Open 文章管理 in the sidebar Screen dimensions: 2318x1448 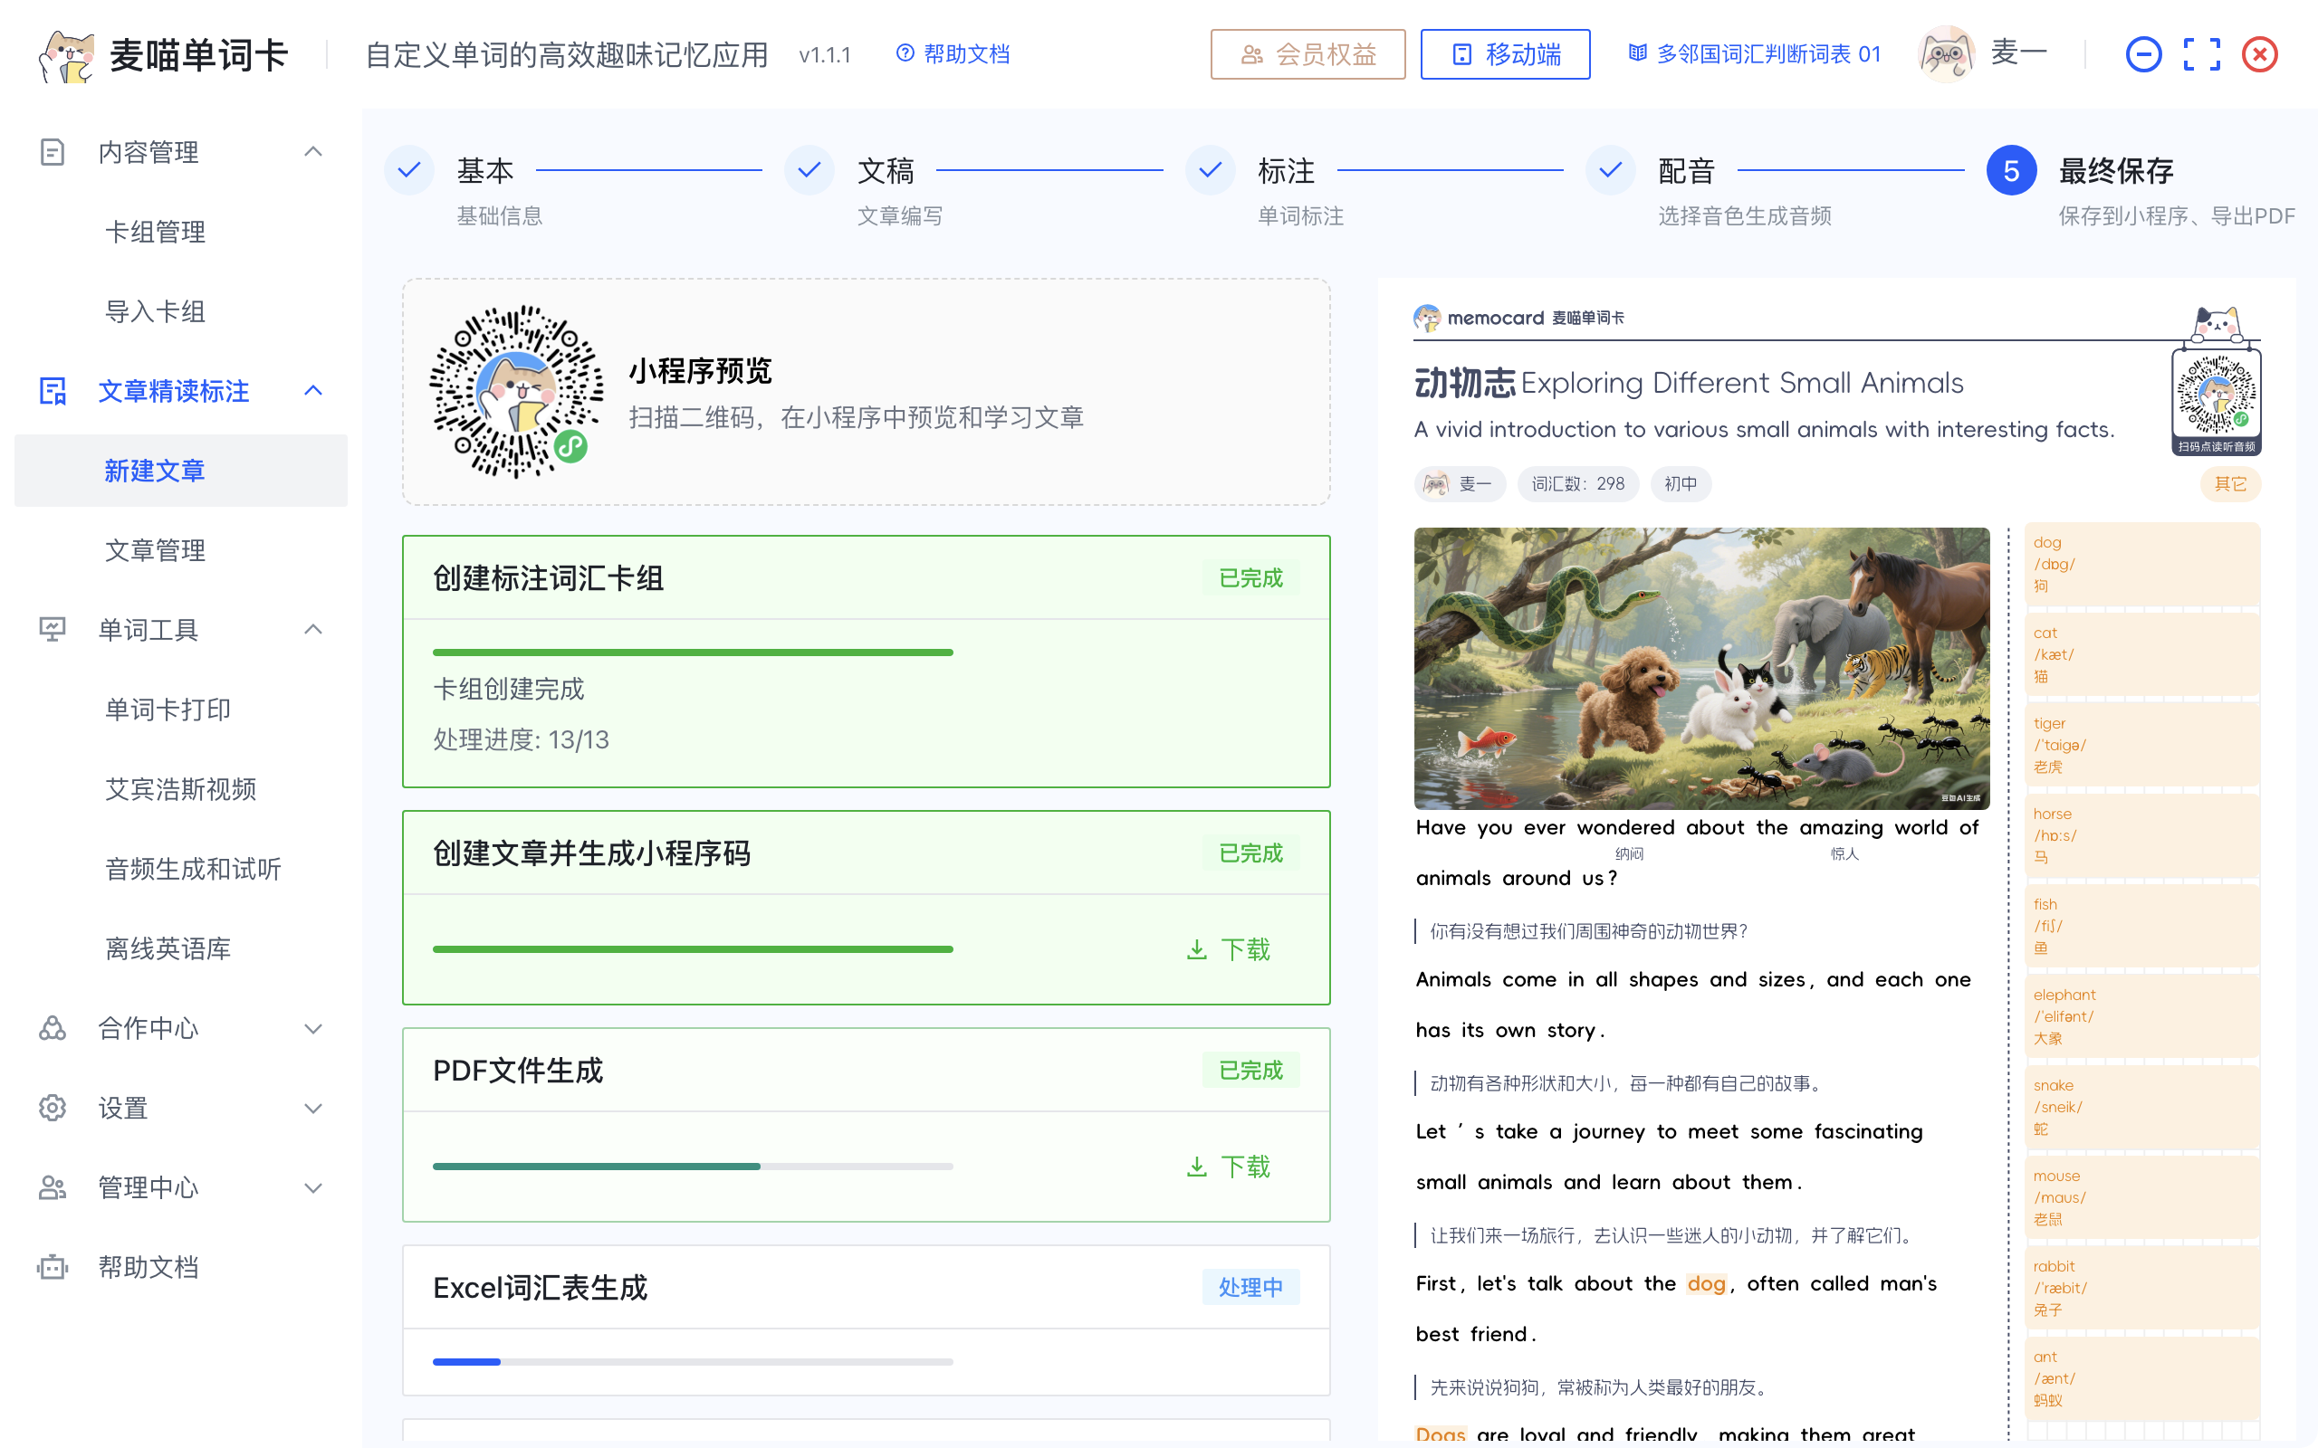[x=155, y=550]
